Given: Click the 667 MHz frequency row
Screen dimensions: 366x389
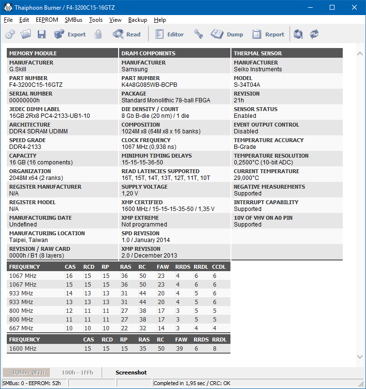Looking at the screenshot, I should tap(118, 328).
